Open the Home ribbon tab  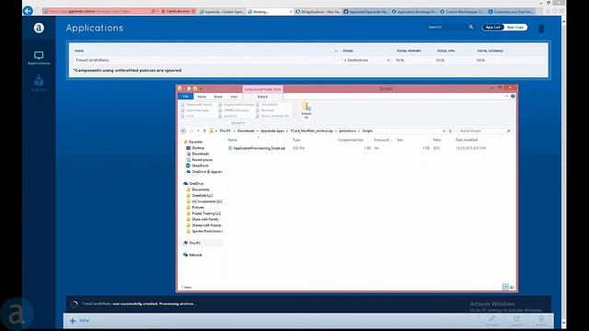pyautogui.click(x=202, y=97)
